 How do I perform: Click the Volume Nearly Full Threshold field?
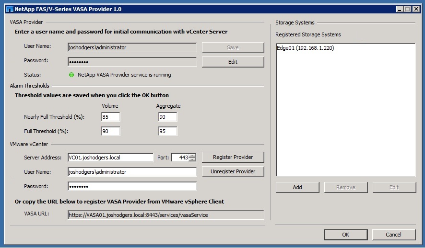[110, 117]
